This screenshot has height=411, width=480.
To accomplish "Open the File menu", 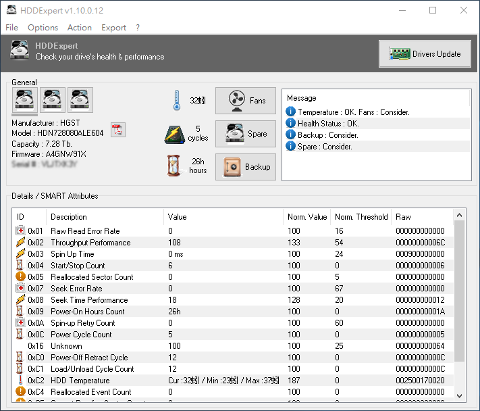I will point(11,28).
